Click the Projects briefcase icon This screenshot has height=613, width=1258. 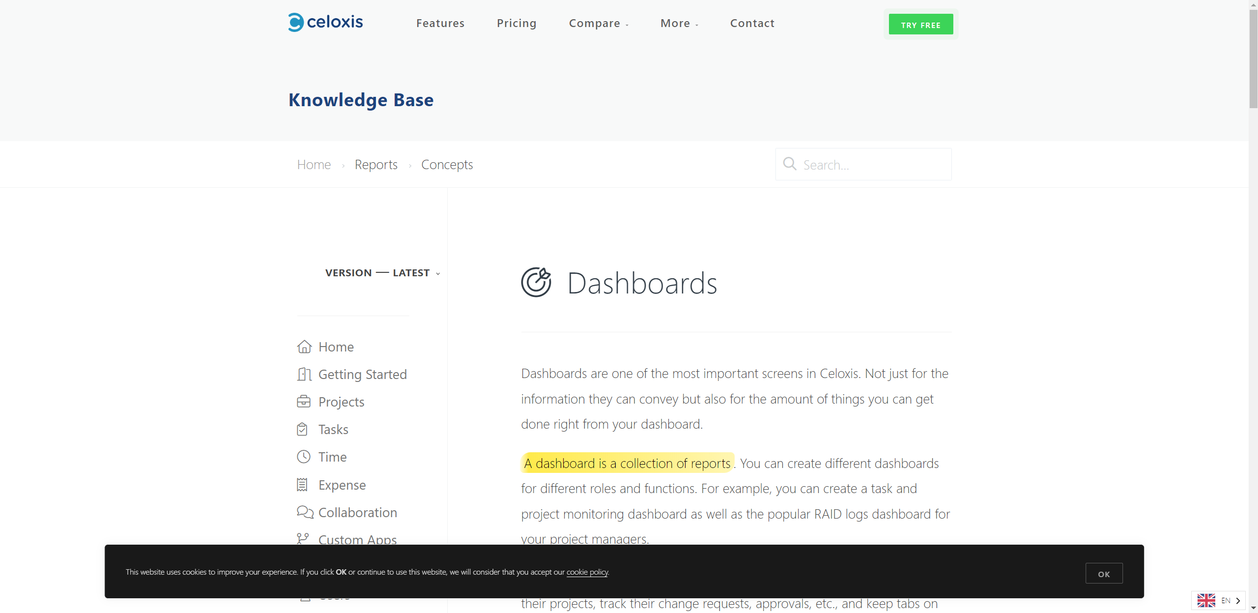304,402
